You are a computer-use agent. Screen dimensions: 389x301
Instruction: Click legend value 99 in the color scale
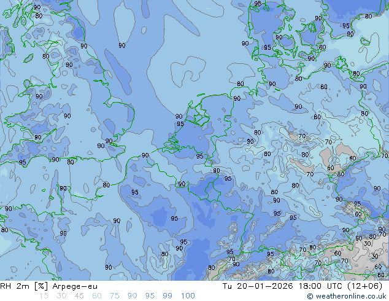[x=168, y=296]
